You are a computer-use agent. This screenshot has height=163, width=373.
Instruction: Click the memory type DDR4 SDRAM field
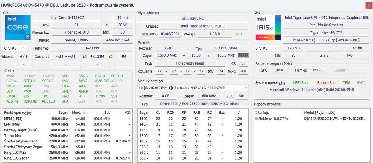pos(226,48)
